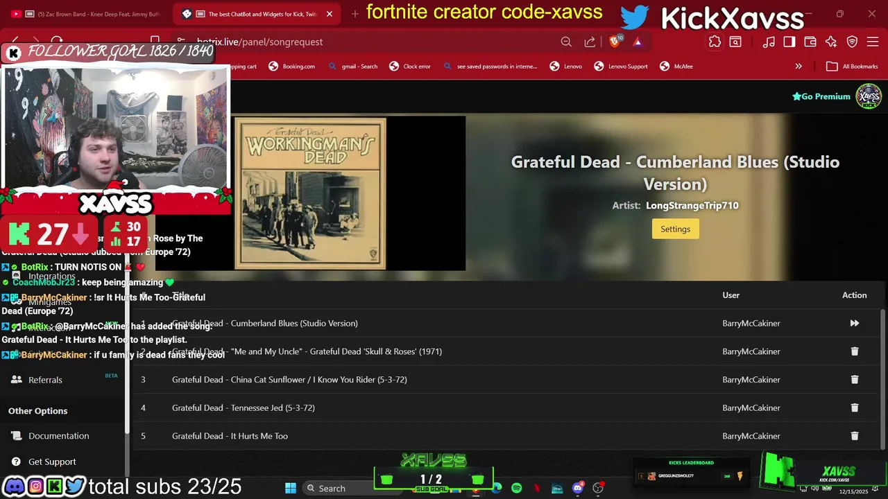Open OBS Studio from the taskbar

pos(597,489)
